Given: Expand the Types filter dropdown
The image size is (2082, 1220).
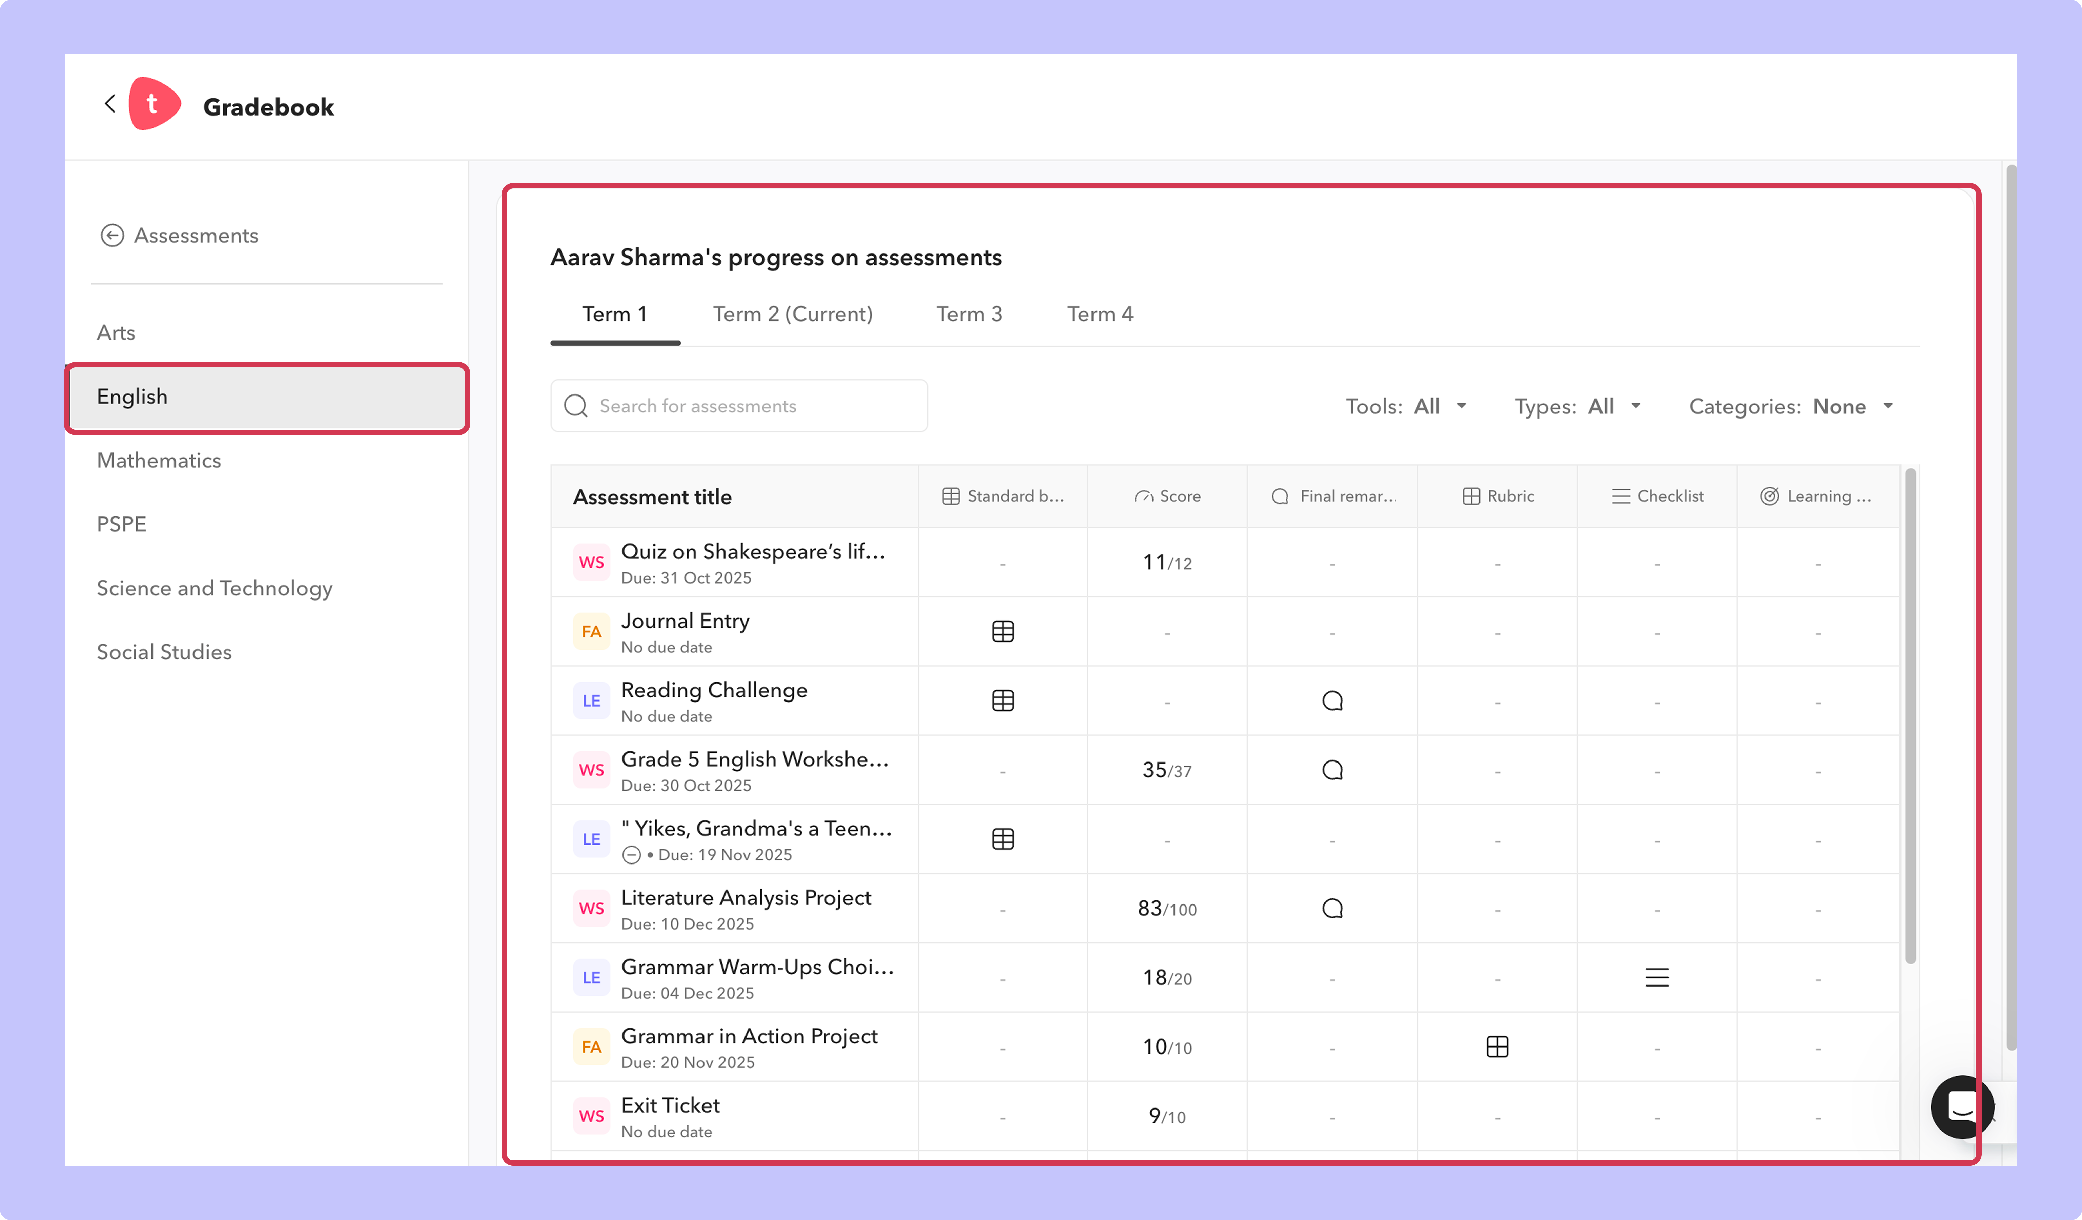Looking at the screenshot, I should 1578,406.
